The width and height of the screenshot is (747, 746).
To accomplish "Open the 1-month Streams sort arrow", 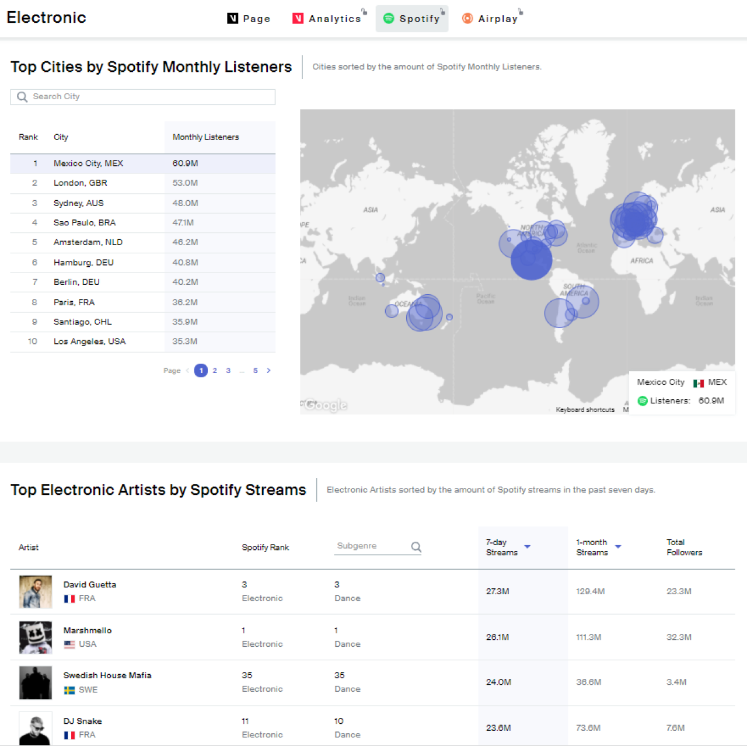I will tap(618, 547).
